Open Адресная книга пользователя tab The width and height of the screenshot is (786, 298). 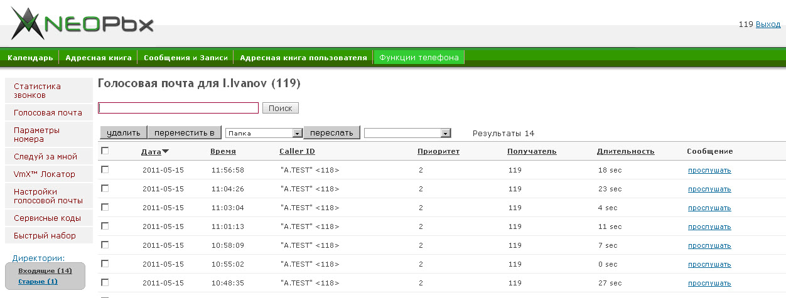303,58
